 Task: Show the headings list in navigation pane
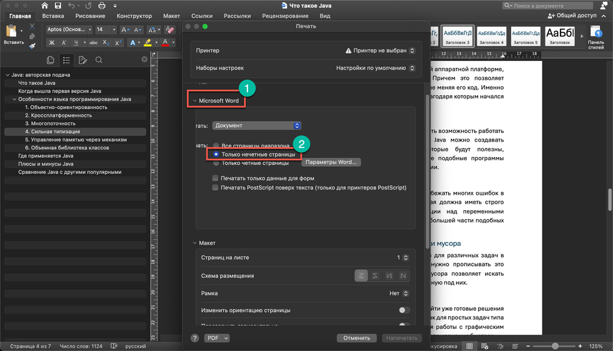(66, 60)
